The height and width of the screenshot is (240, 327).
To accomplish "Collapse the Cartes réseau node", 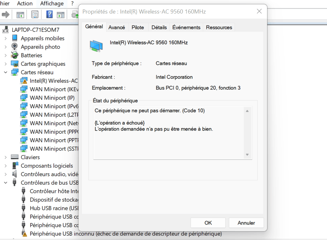I will coord(6,72).
